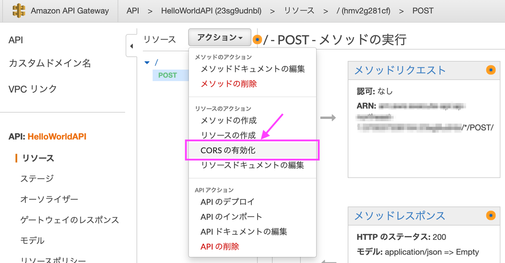The height and width of the screenshot is (263, 505).
Task: Go to API breadcrumb
Action: 133,11
